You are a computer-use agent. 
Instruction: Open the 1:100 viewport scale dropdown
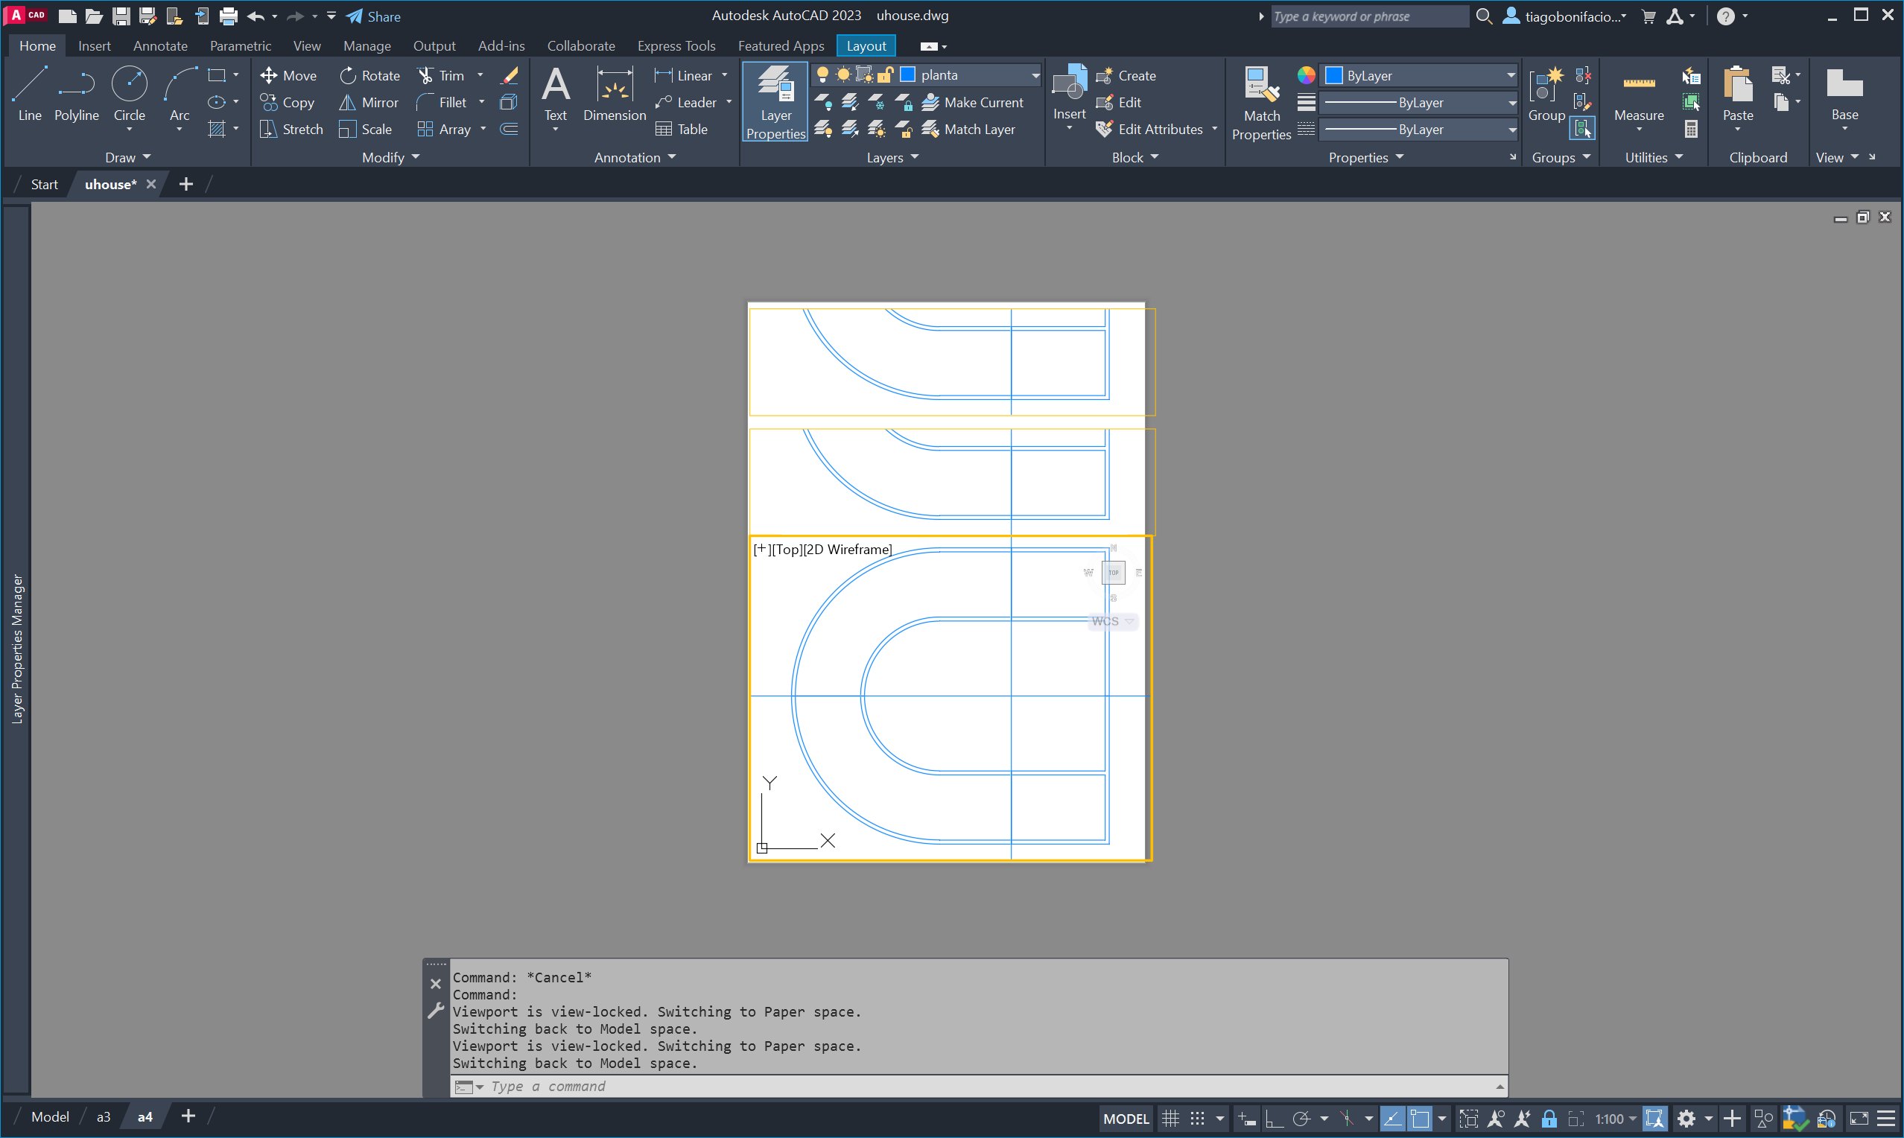1615,1119
